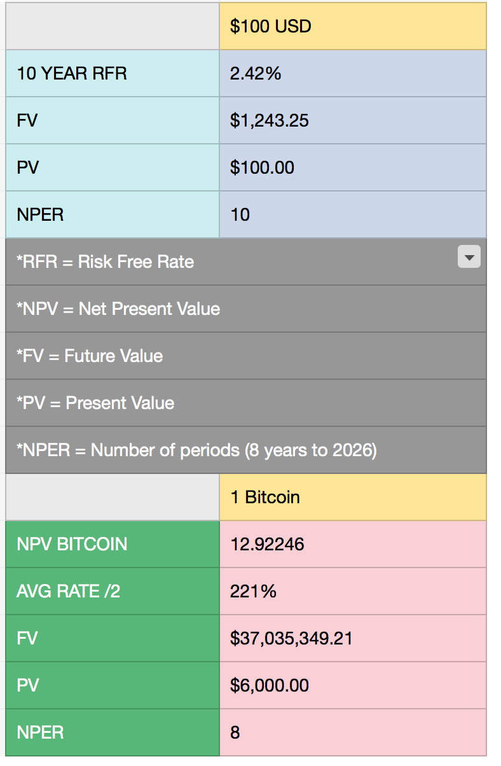501x766 pixels.
Task: Click the *FV = Future Value note row
Action: click(x=246, y=356)
